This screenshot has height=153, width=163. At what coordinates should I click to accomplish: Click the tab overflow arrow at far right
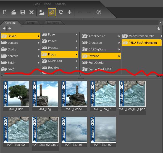click(161, 22)
